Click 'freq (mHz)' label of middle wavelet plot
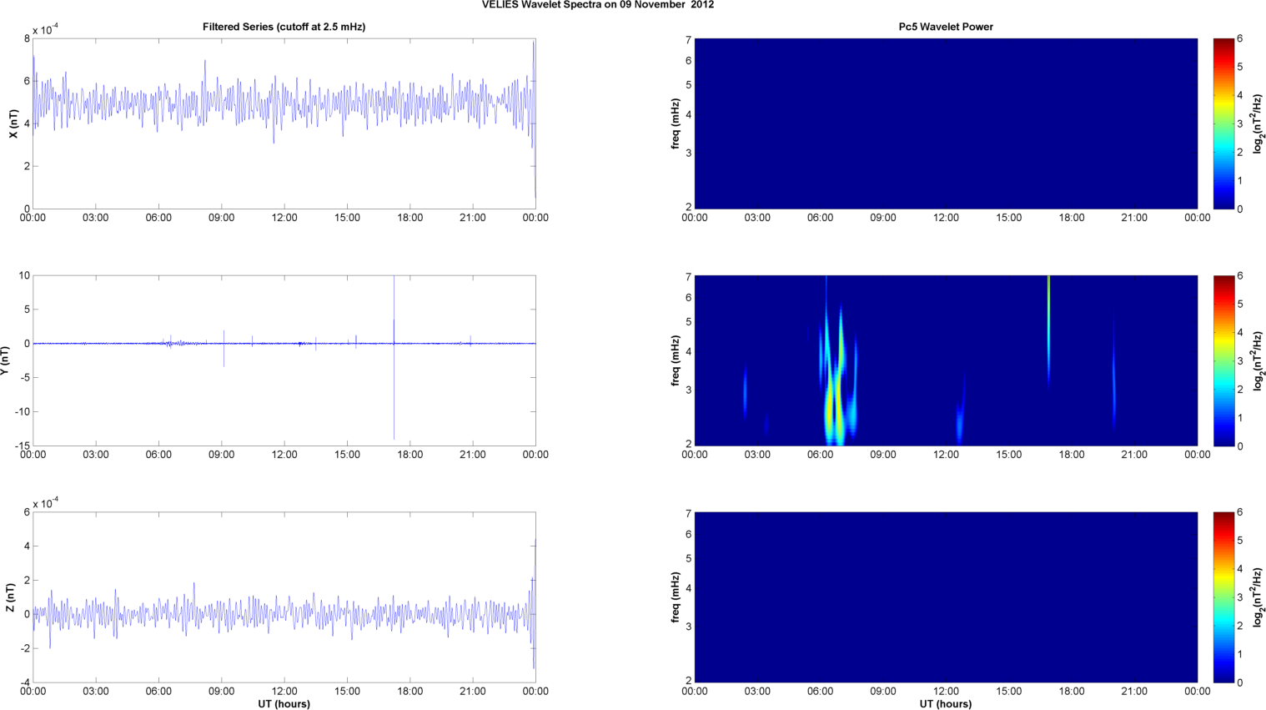The width and height of the screenshot is (1266, 710). [x=676, y=360]
